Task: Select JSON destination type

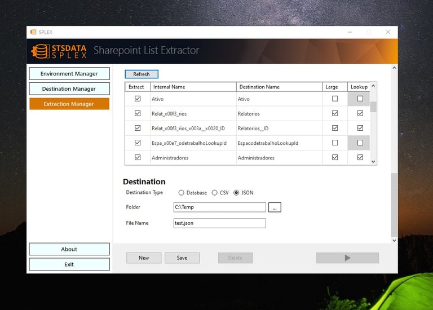Action: click(236, 193)
